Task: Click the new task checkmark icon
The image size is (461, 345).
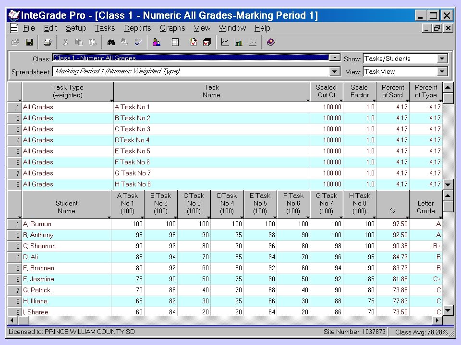Action: click(193, 42)
